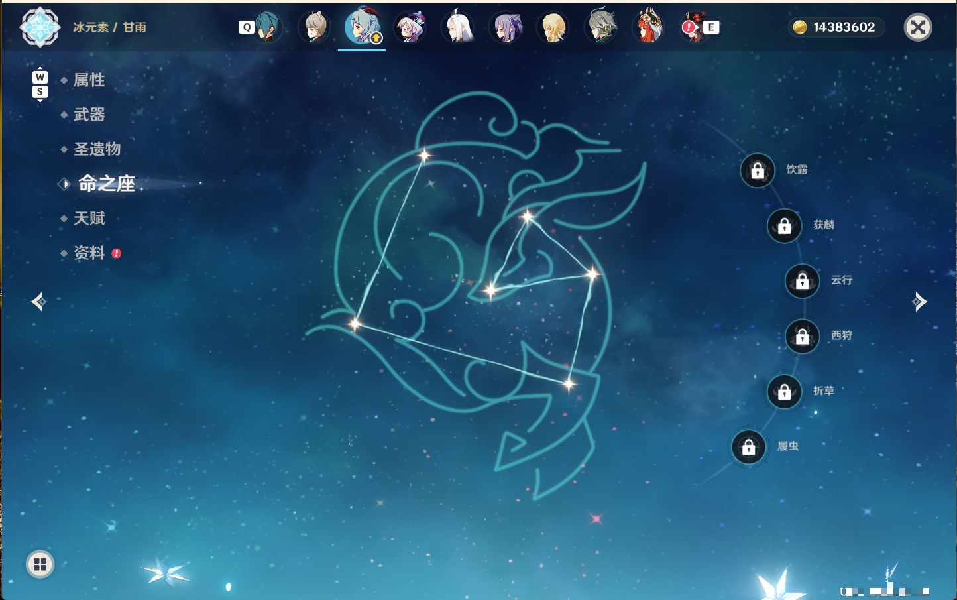Open the grid menu icon at bottom left
Viewport: 957px width, 600px height.
(40, 564)
